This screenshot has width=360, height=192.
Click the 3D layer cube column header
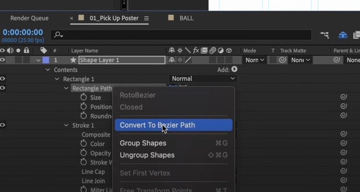click(x=229, y=50)
